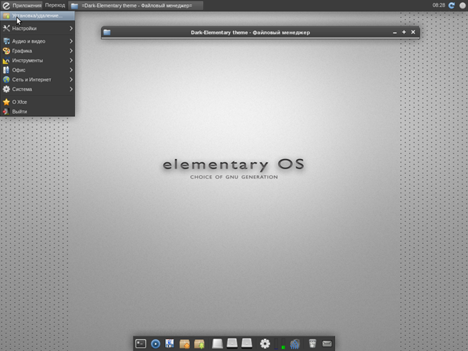468x351 pixels.
Task: Maximize the Файловый менеджер window
Action: coord(404,32)
